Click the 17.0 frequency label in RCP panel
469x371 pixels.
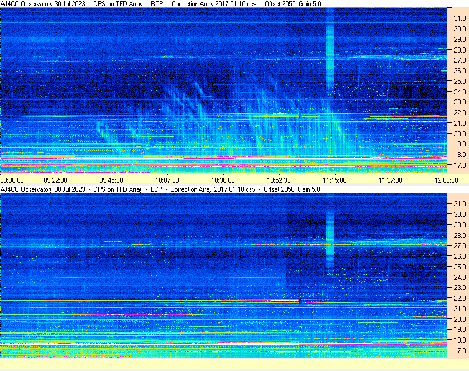coord(460,165)
